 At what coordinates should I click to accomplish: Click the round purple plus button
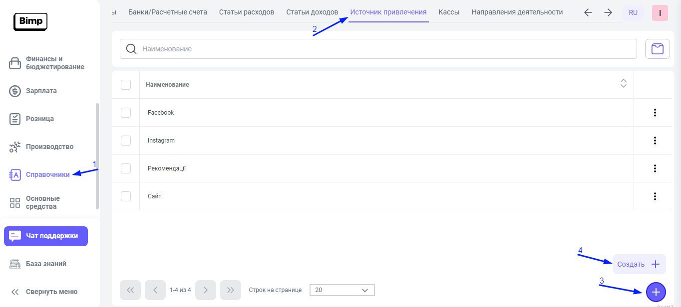coord(656,292)
